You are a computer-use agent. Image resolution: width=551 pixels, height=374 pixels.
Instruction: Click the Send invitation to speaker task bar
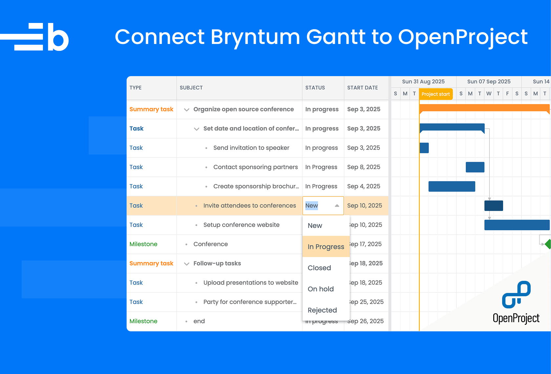424,148
